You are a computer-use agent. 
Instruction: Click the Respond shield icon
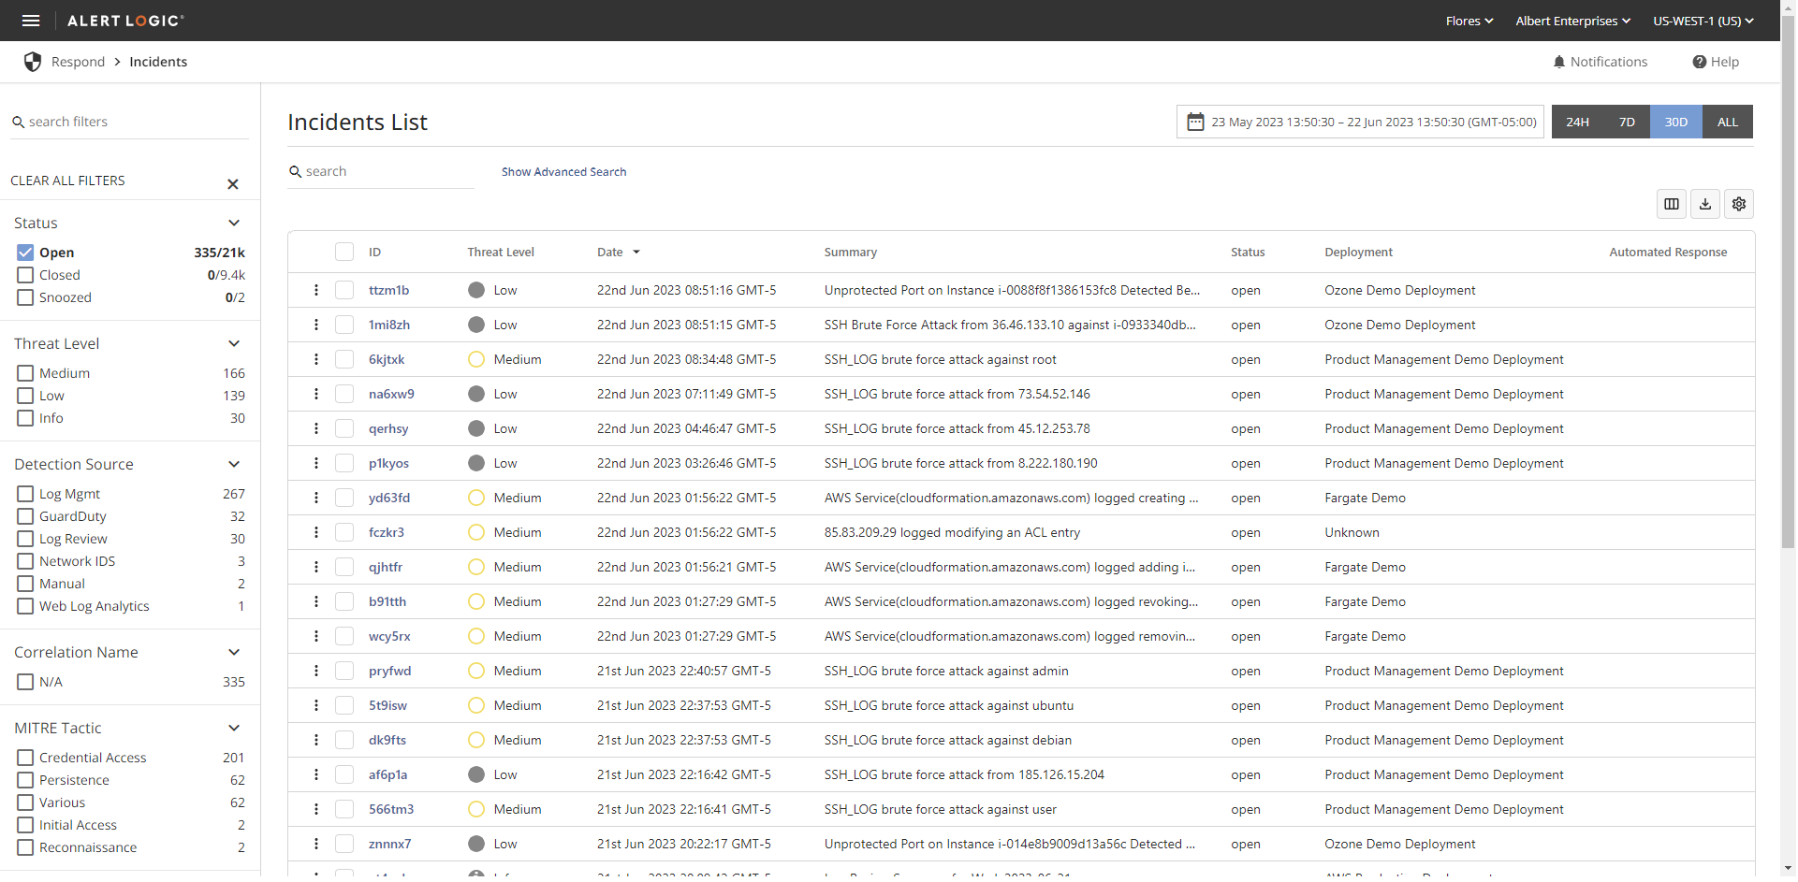point(33,62)
